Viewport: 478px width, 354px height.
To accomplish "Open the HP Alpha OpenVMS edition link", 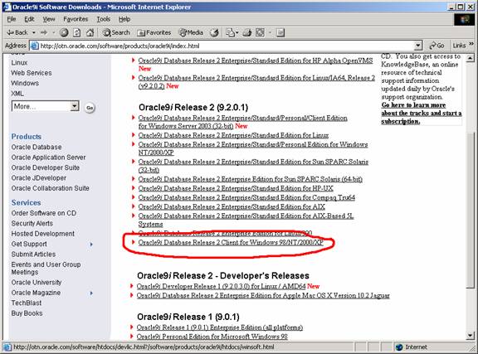I will pos(256,61).
